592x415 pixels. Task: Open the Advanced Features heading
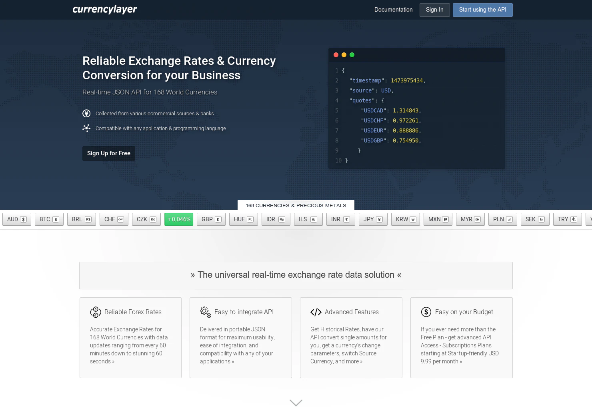point(352,312)
